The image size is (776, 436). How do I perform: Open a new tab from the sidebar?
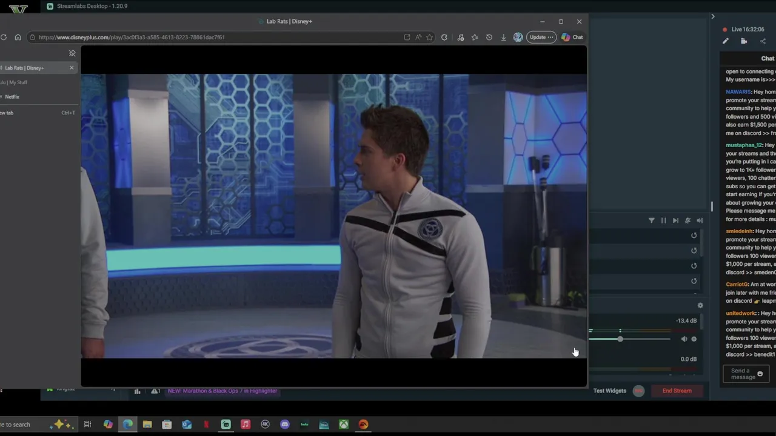(x=38, y=113)
